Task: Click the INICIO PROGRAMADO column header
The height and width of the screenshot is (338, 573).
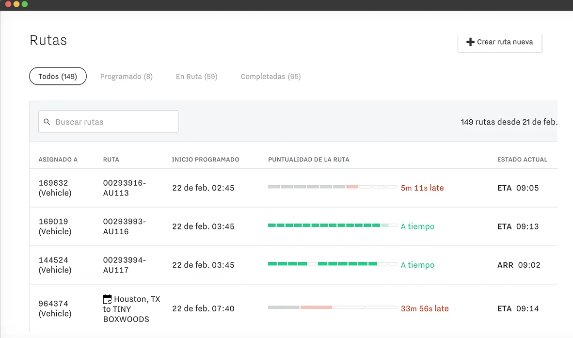Action: (206, 160)
